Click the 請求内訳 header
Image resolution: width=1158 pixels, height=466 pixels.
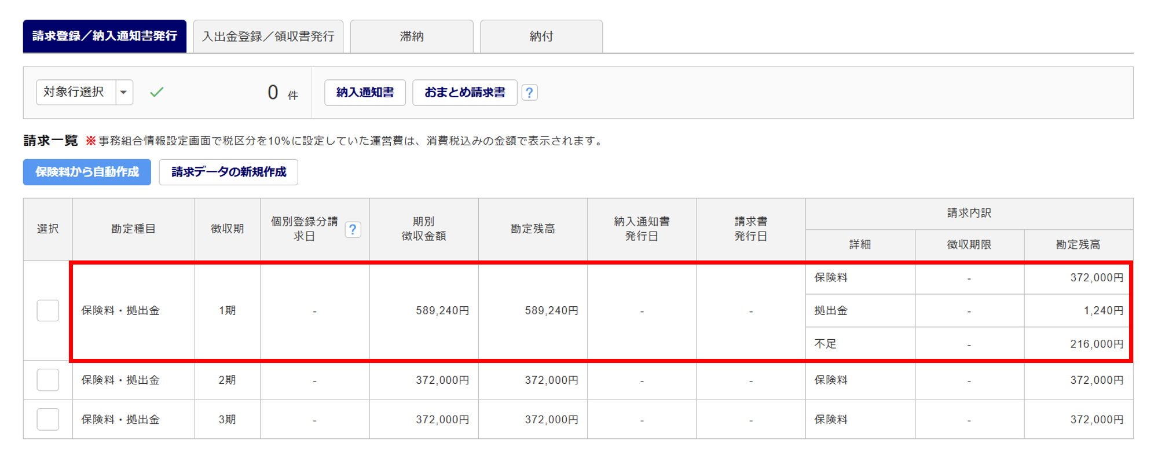click(969, 214)
